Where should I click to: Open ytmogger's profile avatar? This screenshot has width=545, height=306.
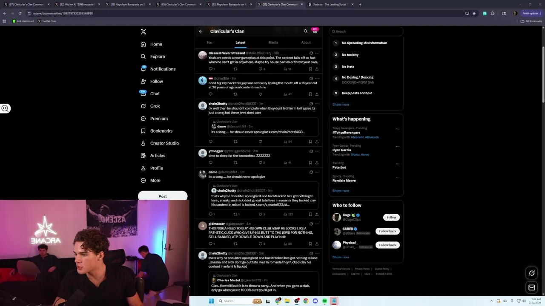[x=203, y=153]
